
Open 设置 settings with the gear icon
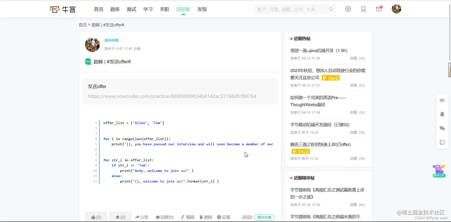point(224,217)
